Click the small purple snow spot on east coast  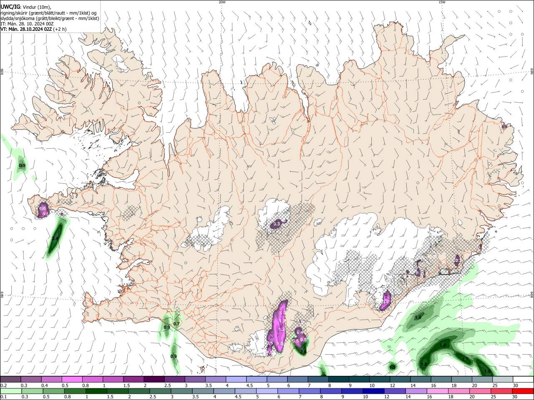click(504, 126)
